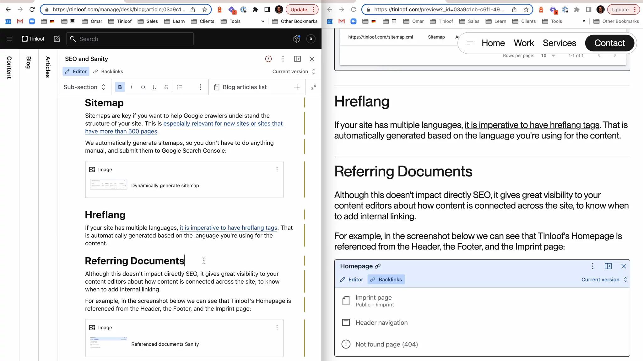
Task: Click Imprint page row in preview screenshot
Action: click(x=482, y=301)
